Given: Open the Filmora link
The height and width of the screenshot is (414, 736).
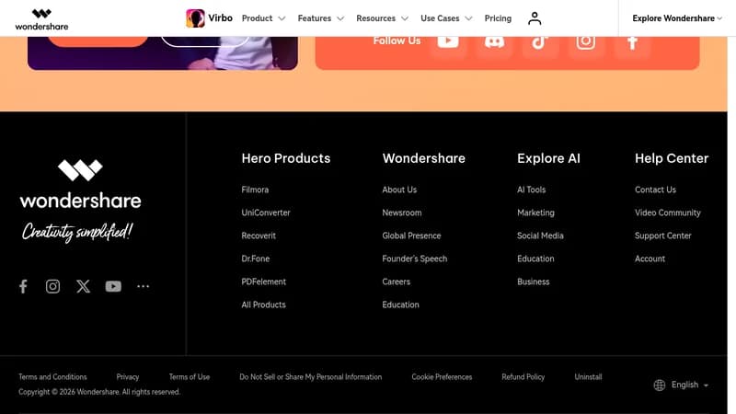Looking at the screenshot, I should pyautogui.click(x=255, y=190).
